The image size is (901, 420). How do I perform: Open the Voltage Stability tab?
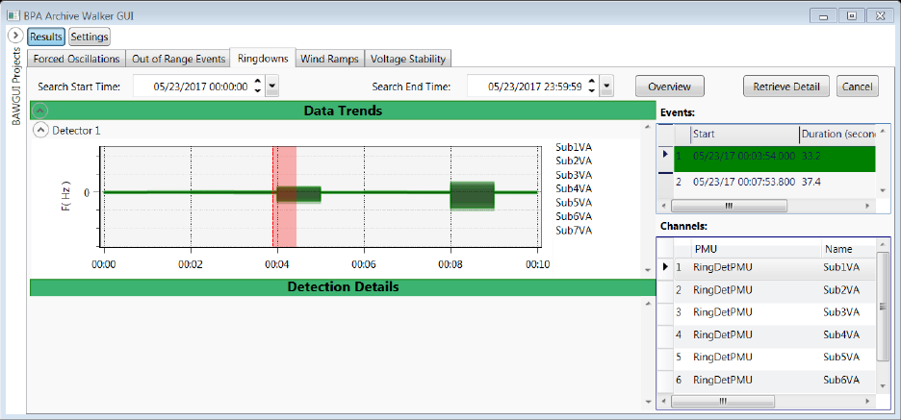coord(408,59)
